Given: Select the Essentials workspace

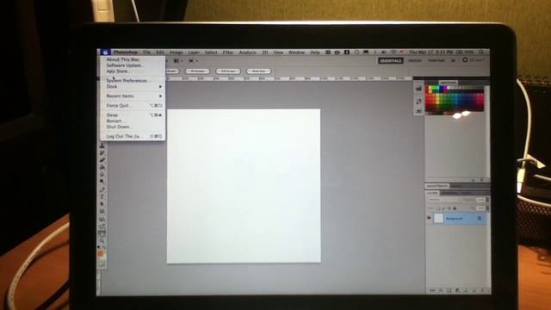Looking at the screenshot, I should coord(390,60).
